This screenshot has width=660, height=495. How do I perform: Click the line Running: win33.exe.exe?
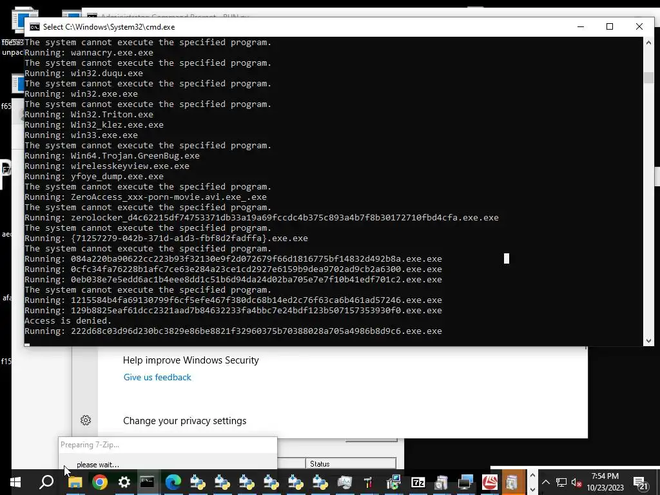[81, 135]
